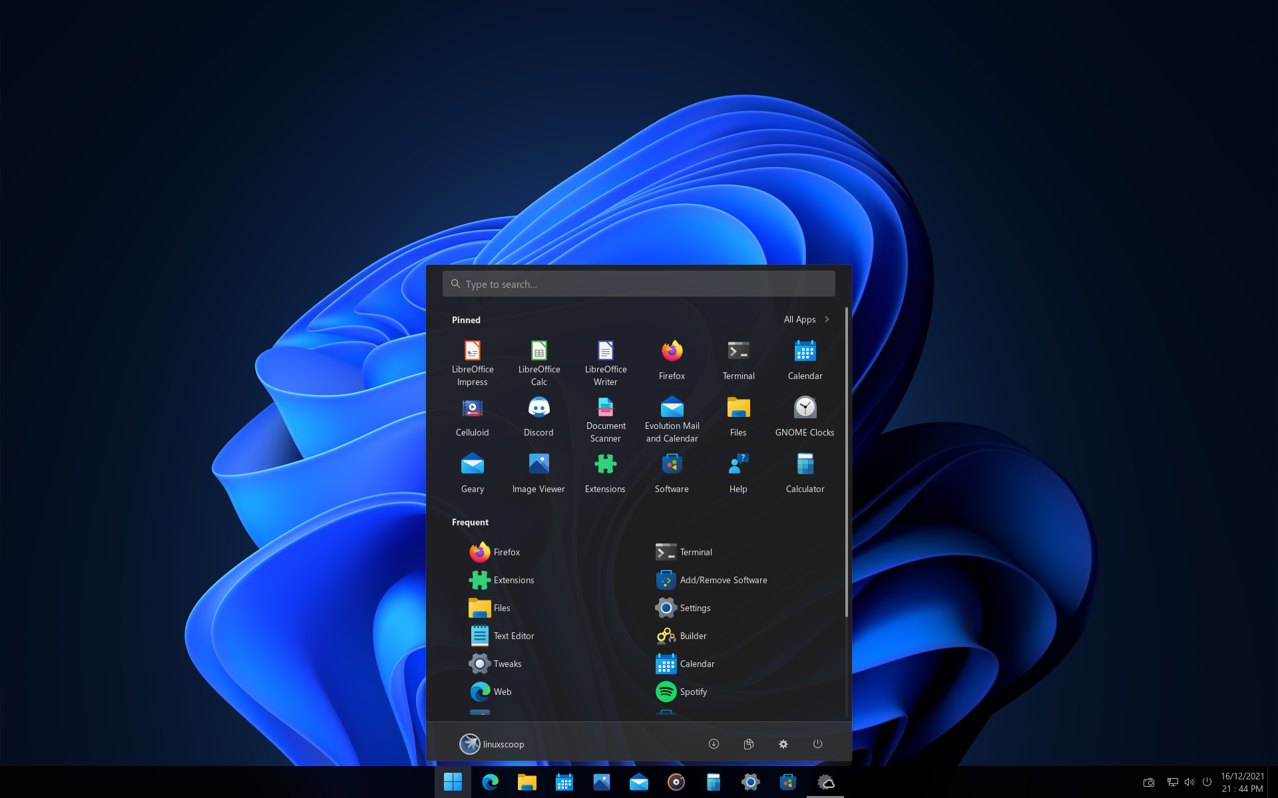1278x798 pixels.
Task: Open Mail app from the taskbar
Action: (x=639, y=782)
